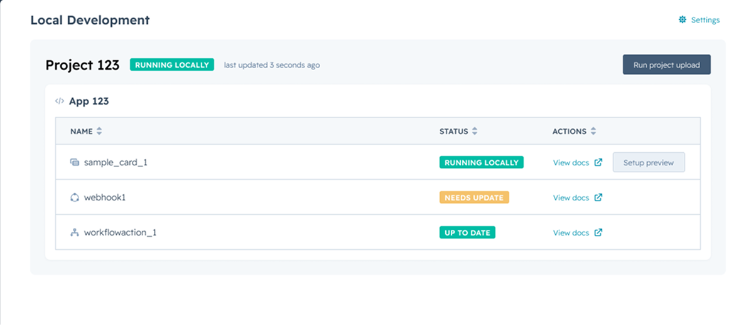The width and height of the screenshot is (756, 325).
Task: Click the Setup preview button
Action: coord(649,162)
